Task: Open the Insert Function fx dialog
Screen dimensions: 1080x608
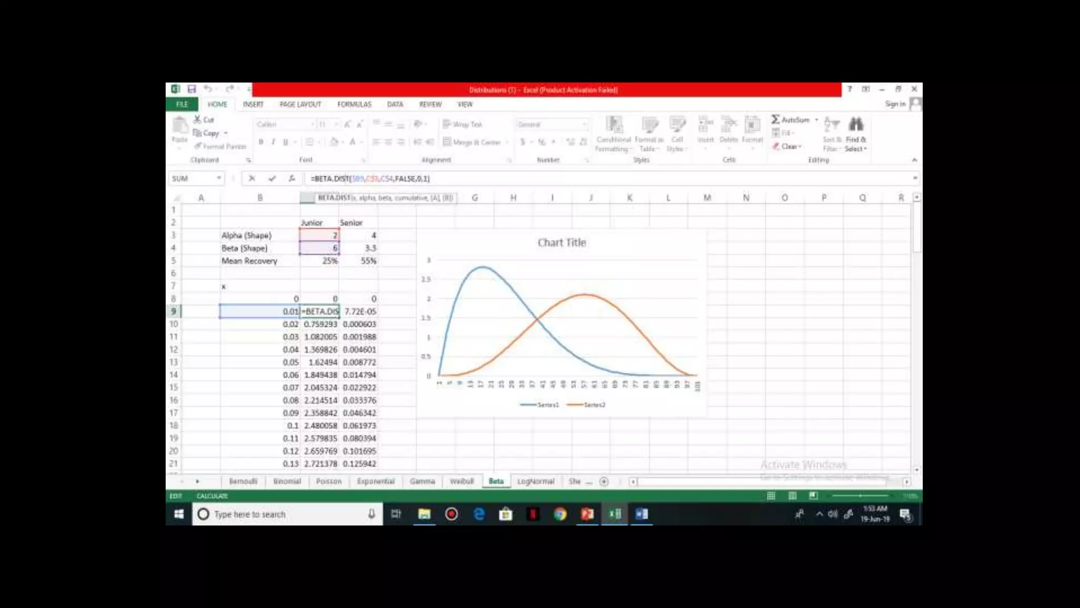Action: coord(292,178)
